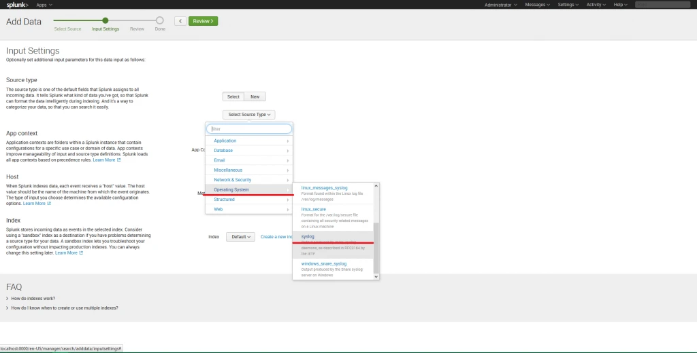697x353 pixels.
Task: Click the green Review button
Action: 203,21
